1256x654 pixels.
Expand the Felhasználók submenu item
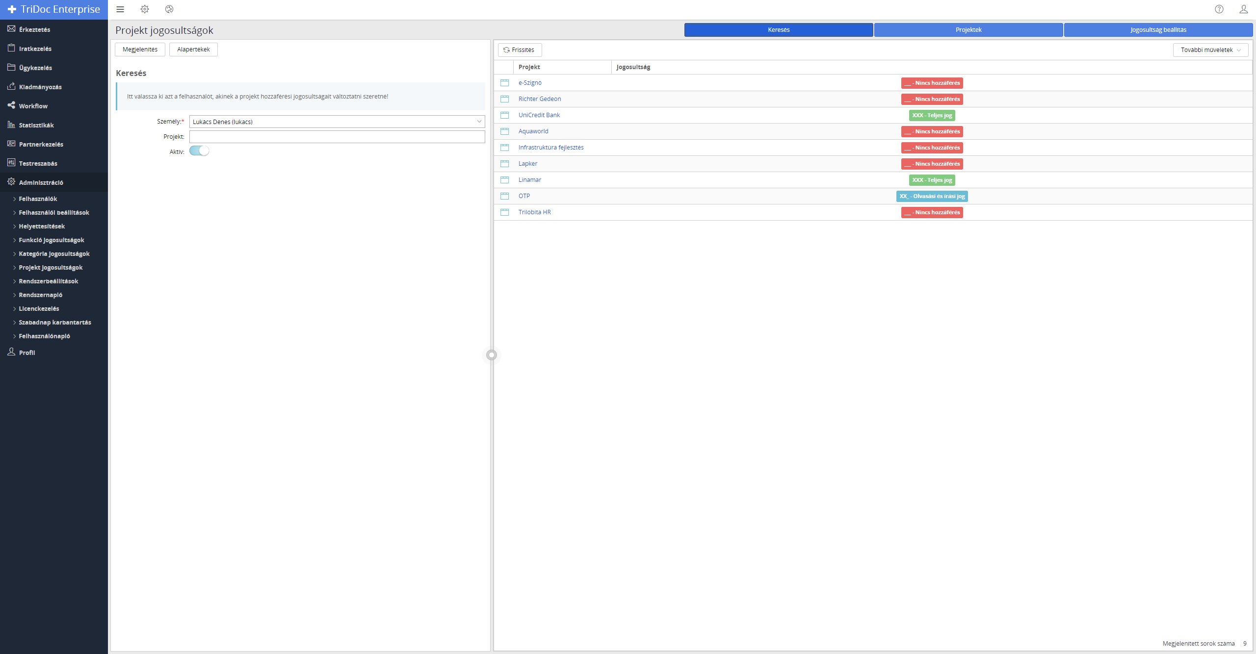(x=38, y=199)
